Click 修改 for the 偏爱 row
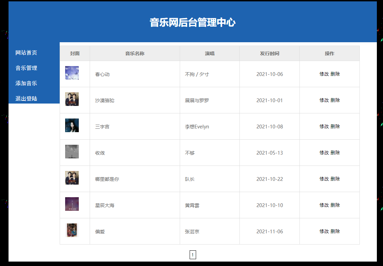Viewport: 383px width, 266px height. pos(324,231)
